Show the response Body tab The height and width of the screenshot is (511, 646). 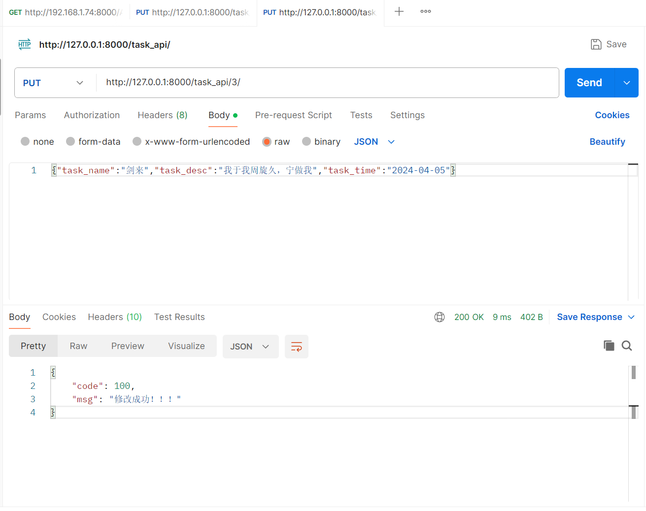[x=20, y=317]
